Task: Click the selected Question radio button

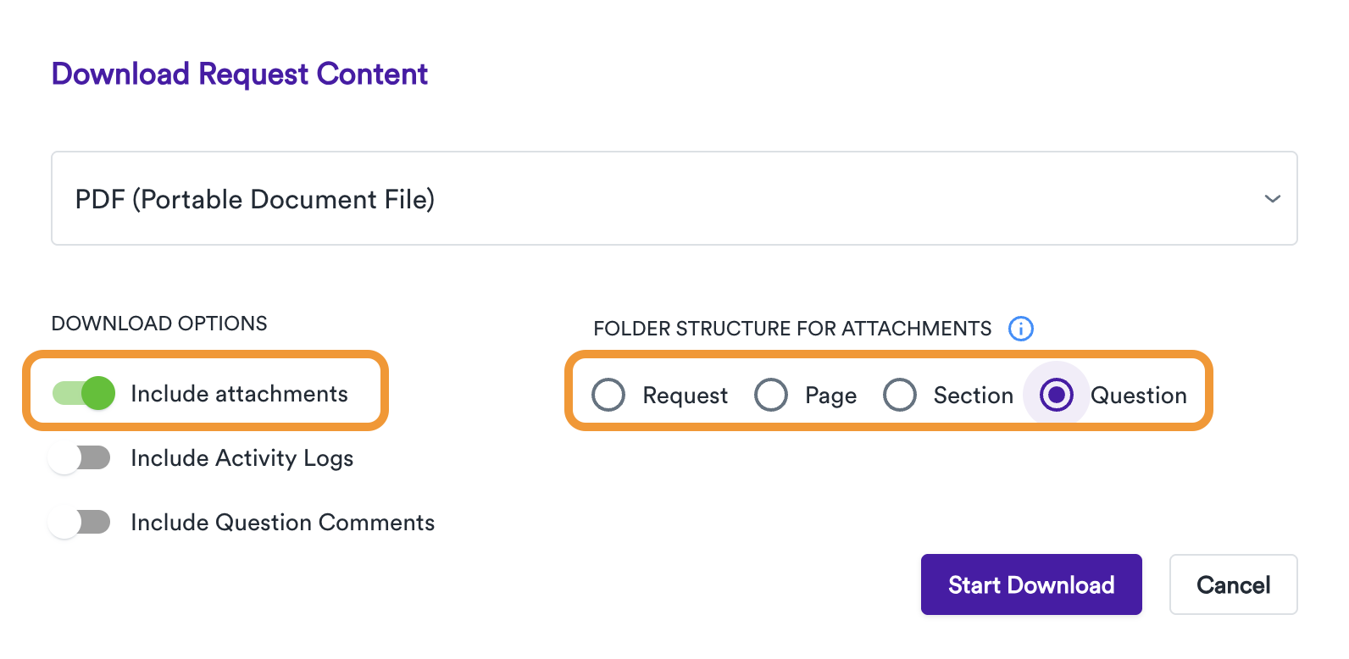Action: pyautogui.click(x=1055, y=394)
